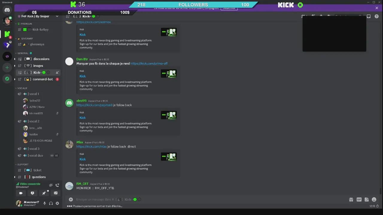Open the dark server with purple paw icon
Viewport: 383px width, 215px height.
[7, 56]
